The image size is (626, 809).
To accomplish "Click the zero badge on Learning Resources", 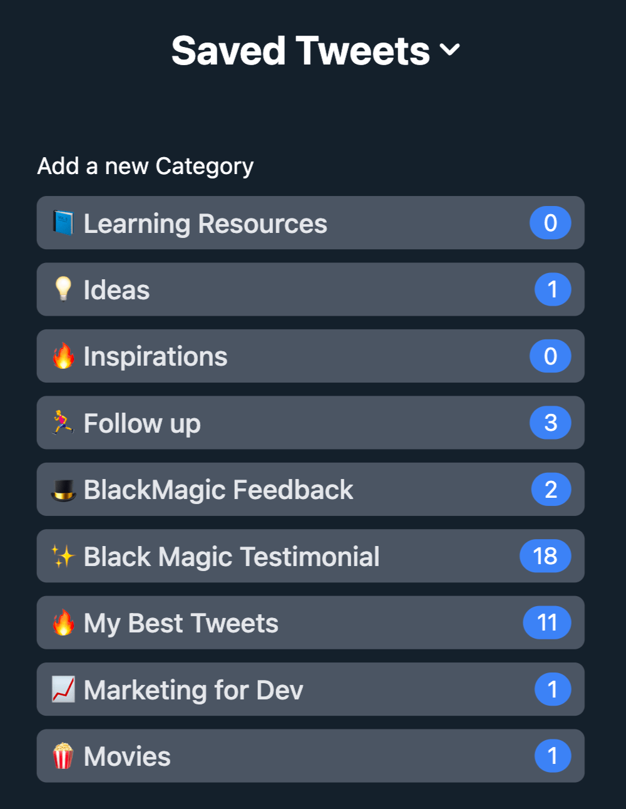I will point(551,223).
